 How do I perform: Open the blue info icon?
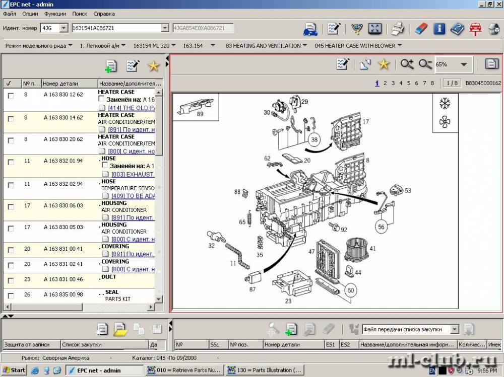point(439,29)
